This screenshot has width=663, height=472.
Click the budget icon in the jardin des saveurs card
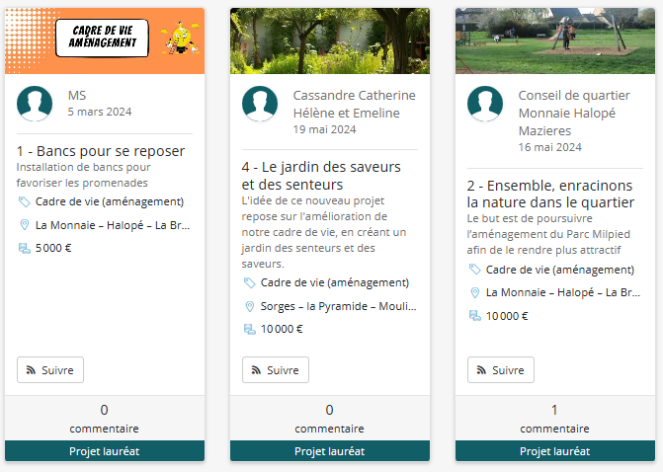pos(250,329)
